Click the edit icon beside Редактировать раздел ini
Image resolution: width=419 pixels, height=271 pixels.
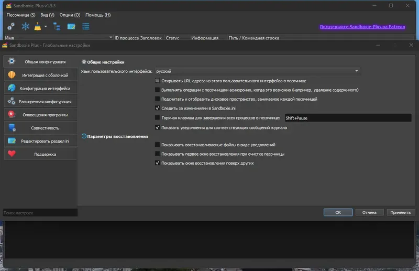[x=12, y=140]
